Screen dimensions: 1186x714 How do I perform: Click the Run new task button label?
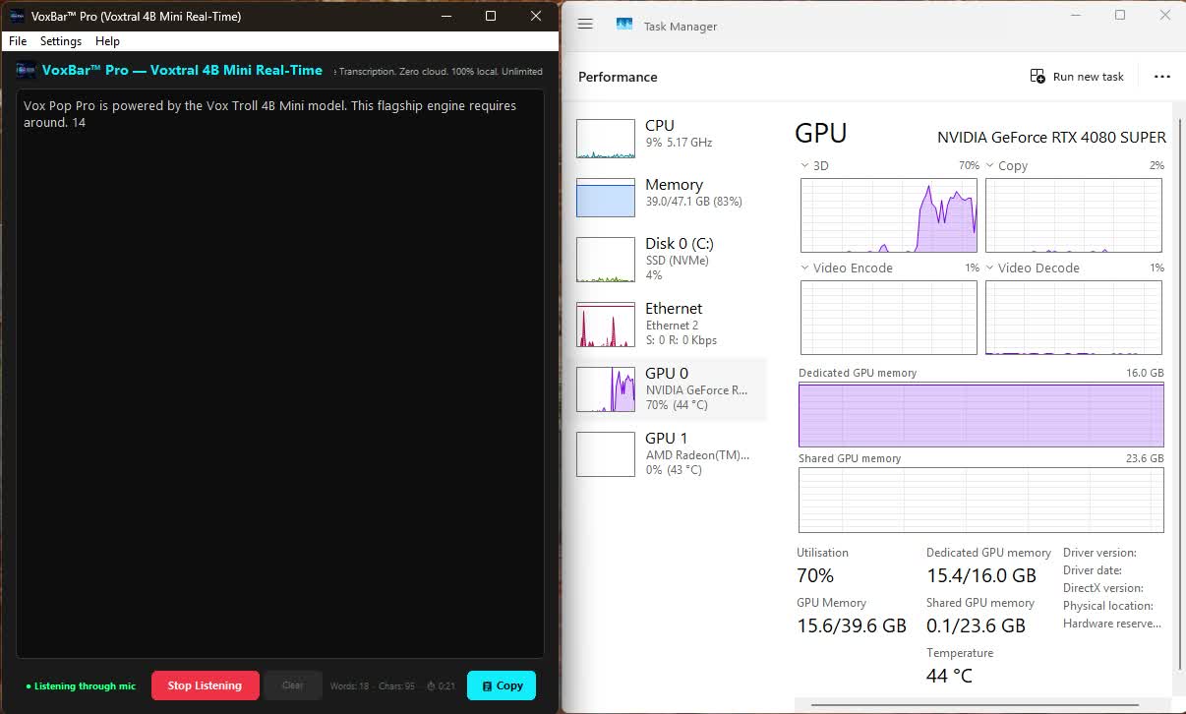click(x=1087, y=76)
